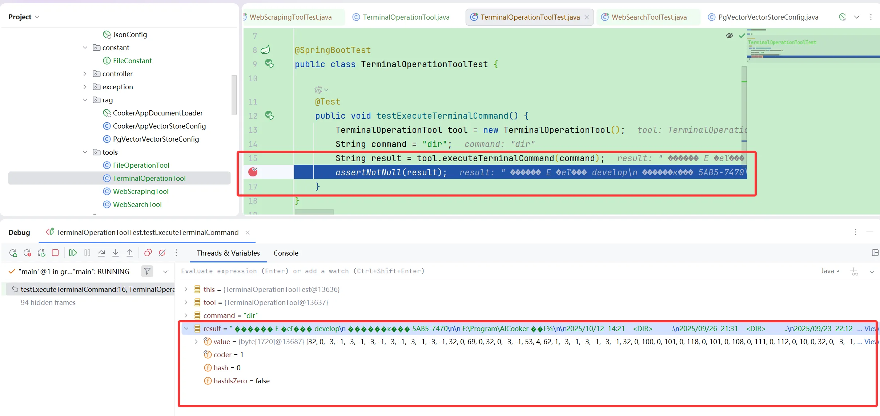The width and height of the screenshot is (880, 416).
Task: Click the run gutter icon on line 12
Action: [269, 116]
